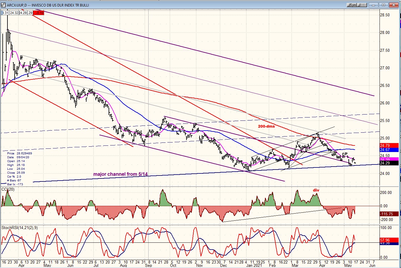Viewport: 401px width, 268px height.
Task: Click the 100.00 StochRSI axis label
Action: click(386, 228)
